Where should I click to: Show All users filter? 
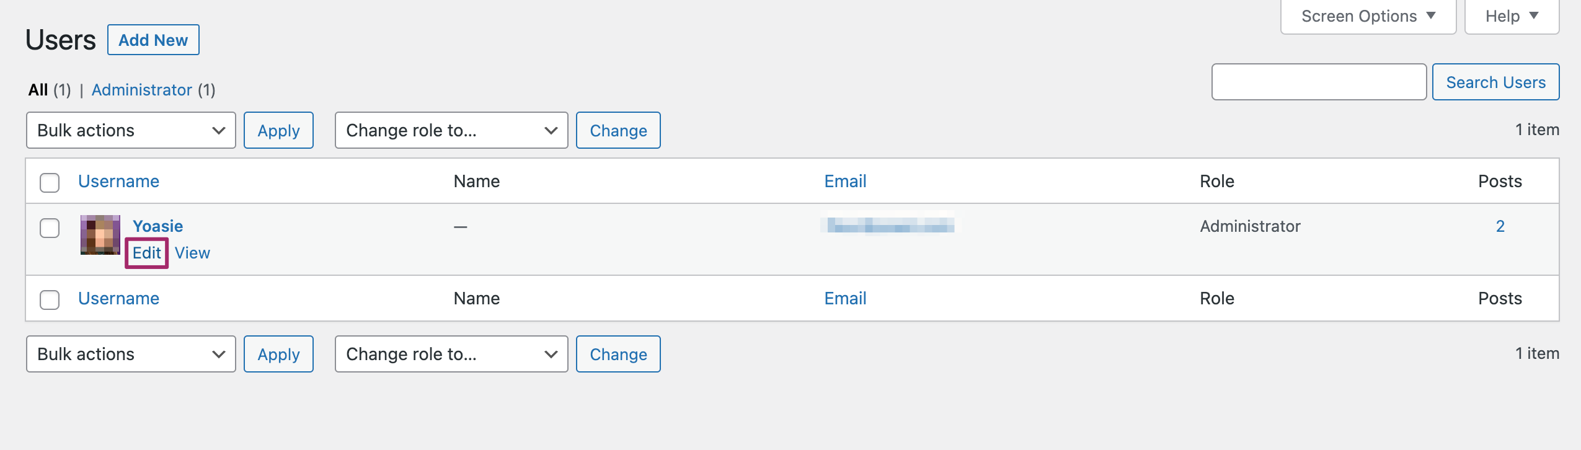pos(38,90)
